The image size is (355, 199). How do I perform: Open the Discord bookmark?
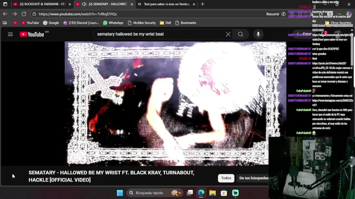pyautogui.click(x=81, y=23)
